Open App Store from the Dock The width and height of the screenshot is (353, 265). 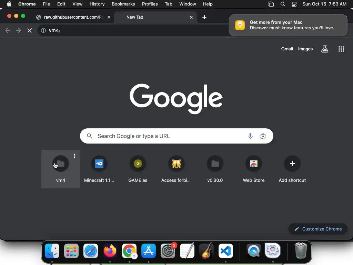click(149, 251)
